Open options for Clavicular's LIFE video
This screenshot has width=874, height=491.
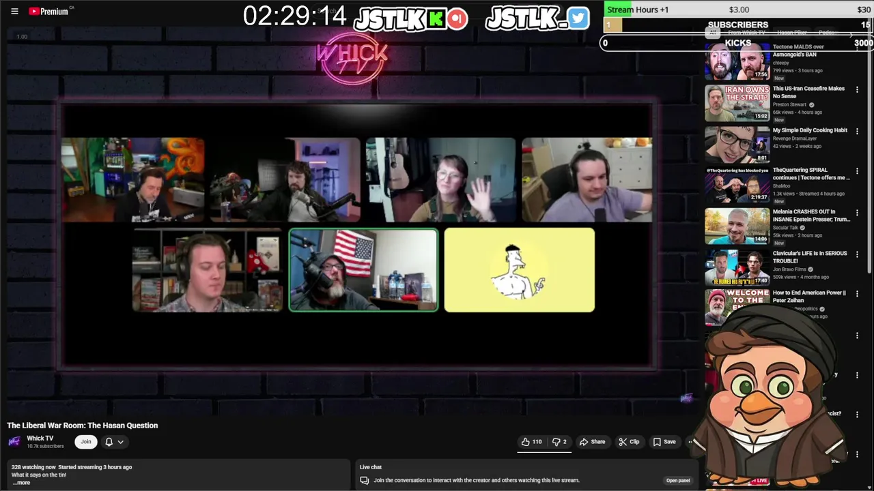857,254
